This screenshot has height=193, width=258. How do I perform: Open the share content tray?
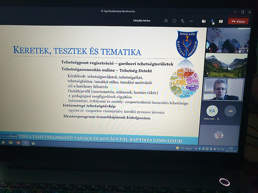click(221, 22)
